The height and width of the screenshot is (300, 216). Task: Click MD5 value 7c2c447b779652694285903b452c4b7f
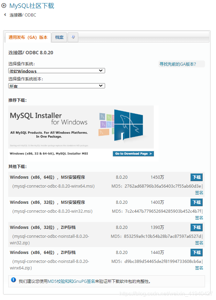click(163, 211)
